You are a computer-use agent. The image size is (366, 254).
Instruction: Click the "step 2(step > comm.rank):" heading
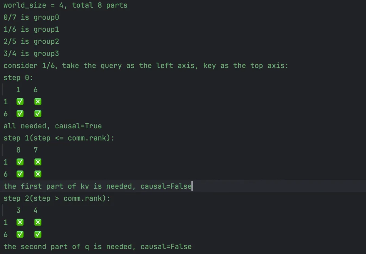pos(57,198)
